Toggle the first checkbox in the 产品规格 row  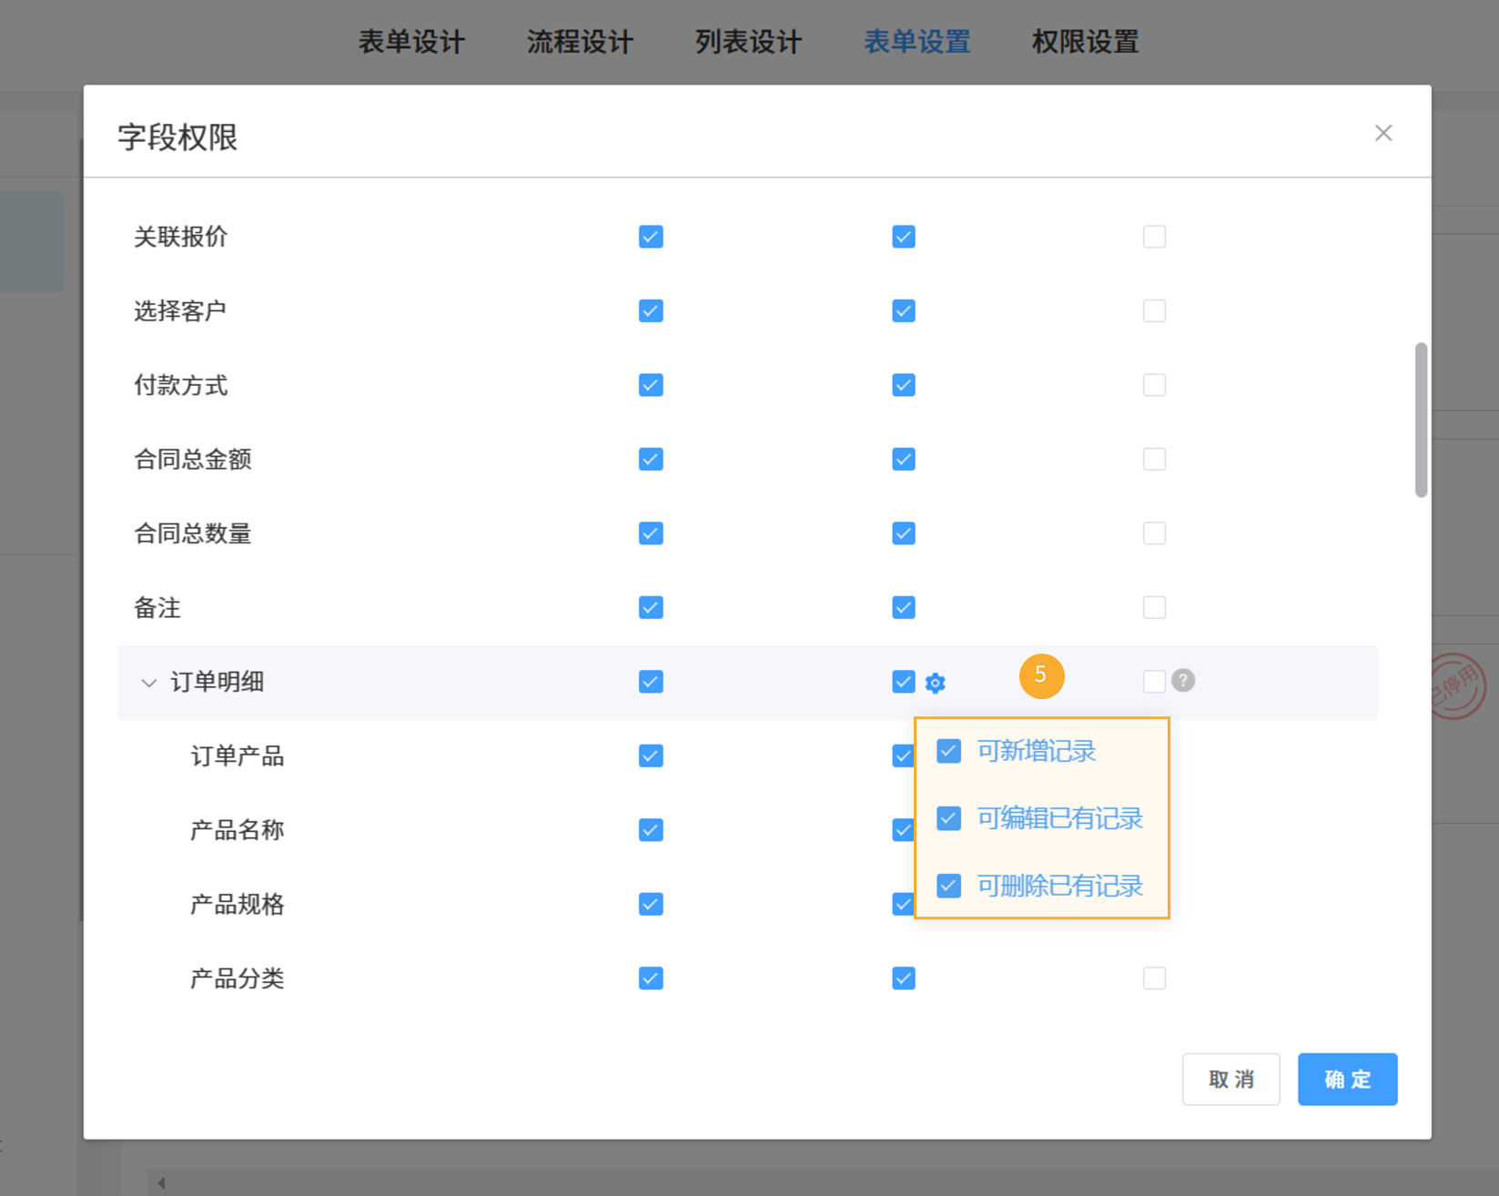[x=651, y=904]
